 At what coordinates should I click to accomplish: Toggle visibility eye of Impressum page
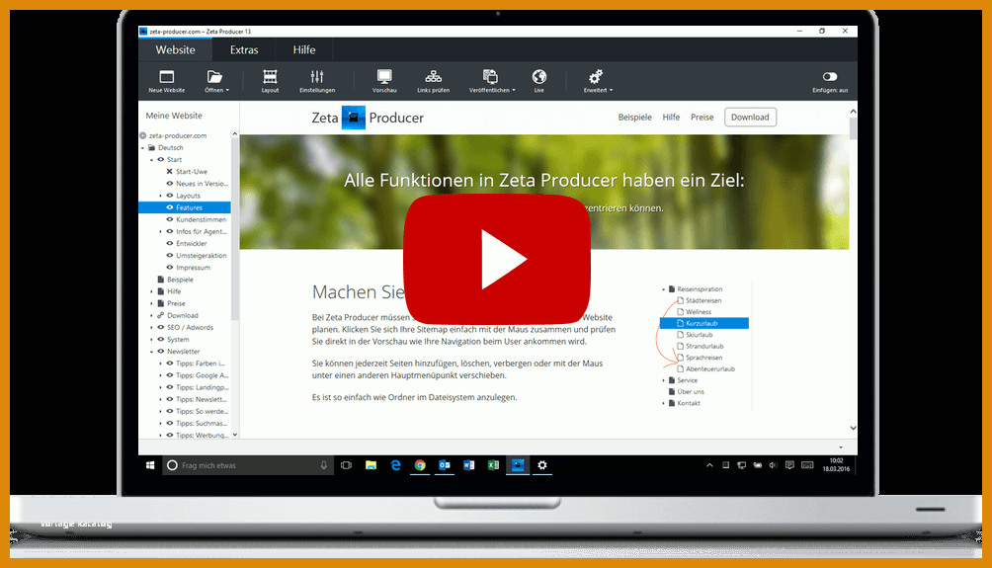[170, 268]
